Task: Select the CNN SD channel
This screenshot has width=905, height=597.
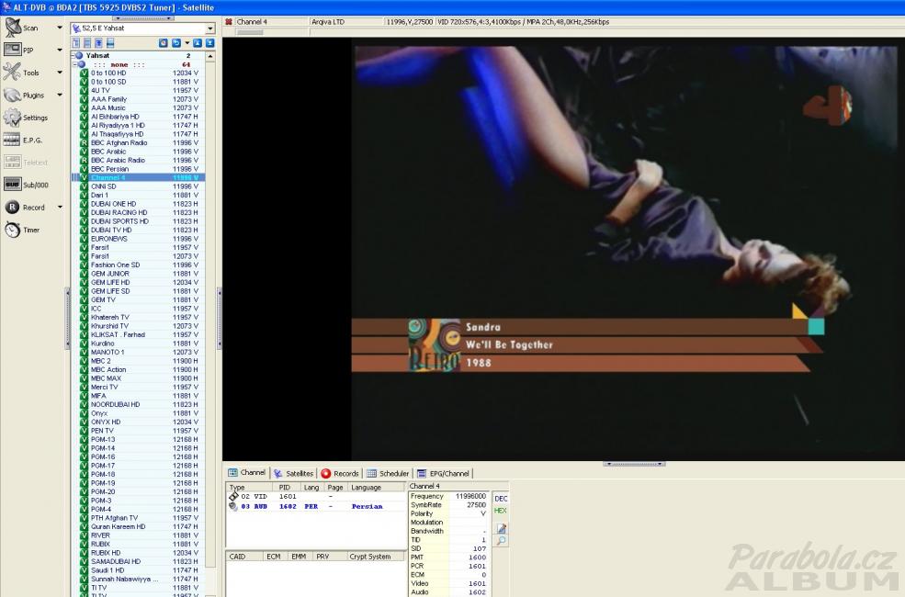Action: tap(139, 186)
